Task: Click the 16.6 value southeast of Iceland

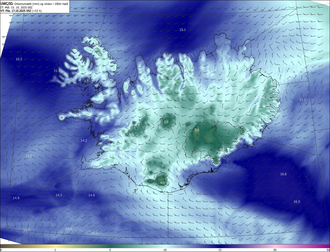Action: [283, 174]
